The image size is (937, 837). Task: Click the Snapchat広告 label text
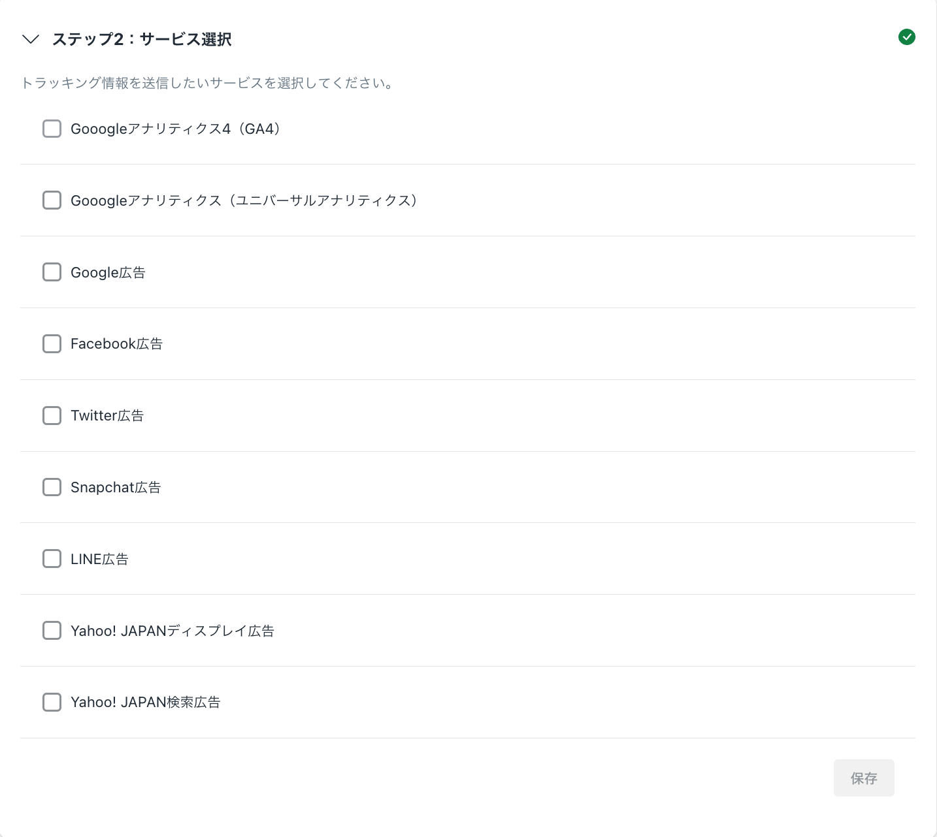click(x=116, y=487)
